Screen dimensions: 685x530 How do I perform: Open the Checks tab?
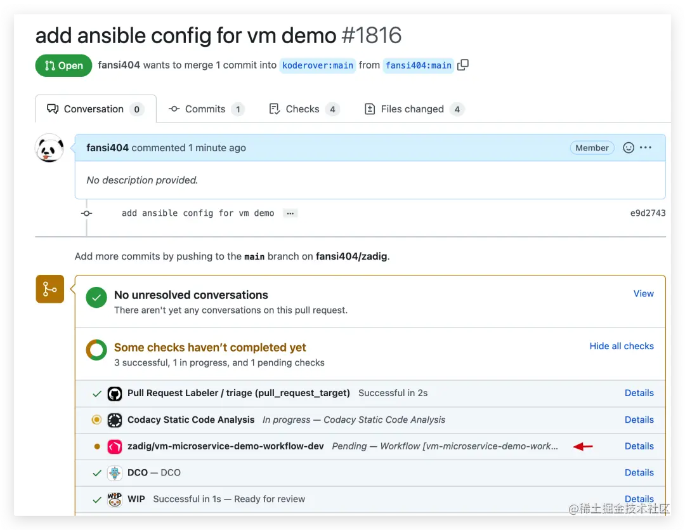point(304,109)
